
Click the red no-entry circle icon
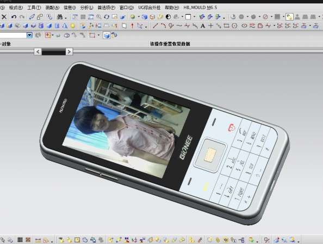[x=265, y=17]
